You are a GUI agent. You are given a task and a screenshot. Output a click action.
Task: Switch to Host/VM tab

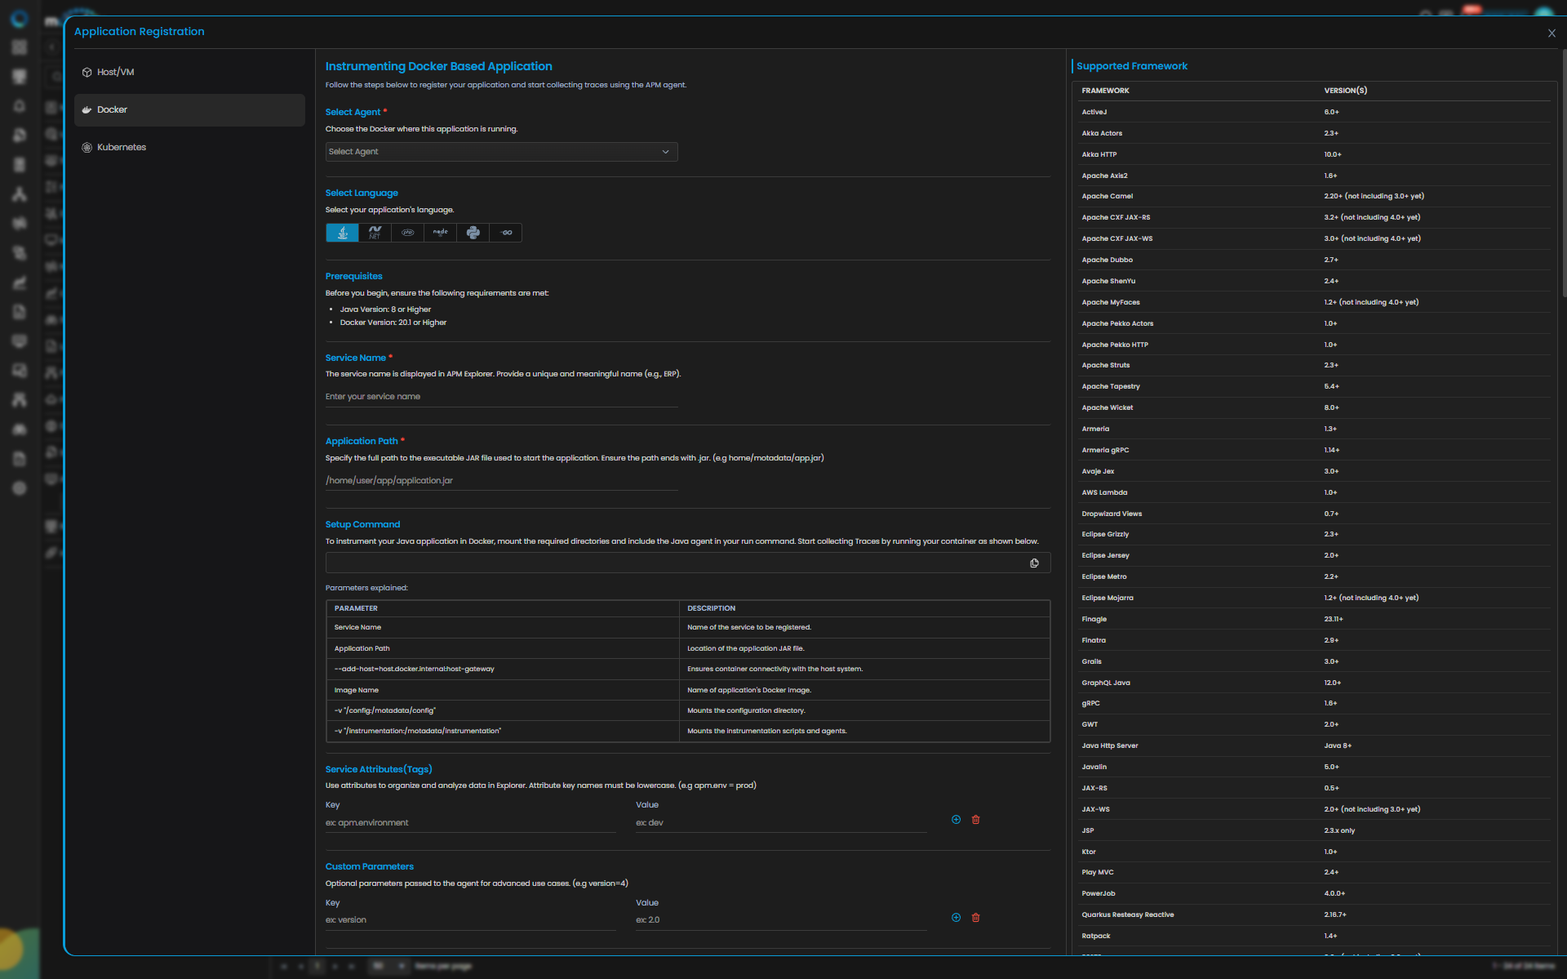coord(116,72)
